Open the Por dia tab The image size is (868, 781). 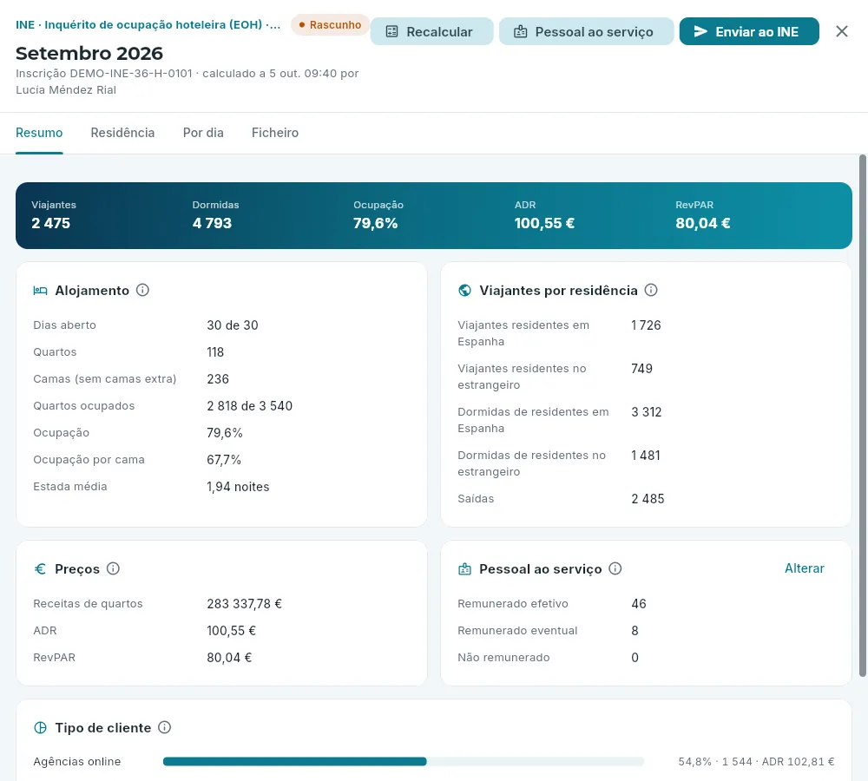point(203,133)
